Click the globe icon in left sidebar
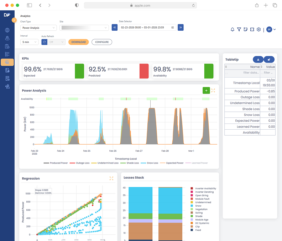 [x=7, y=30]
